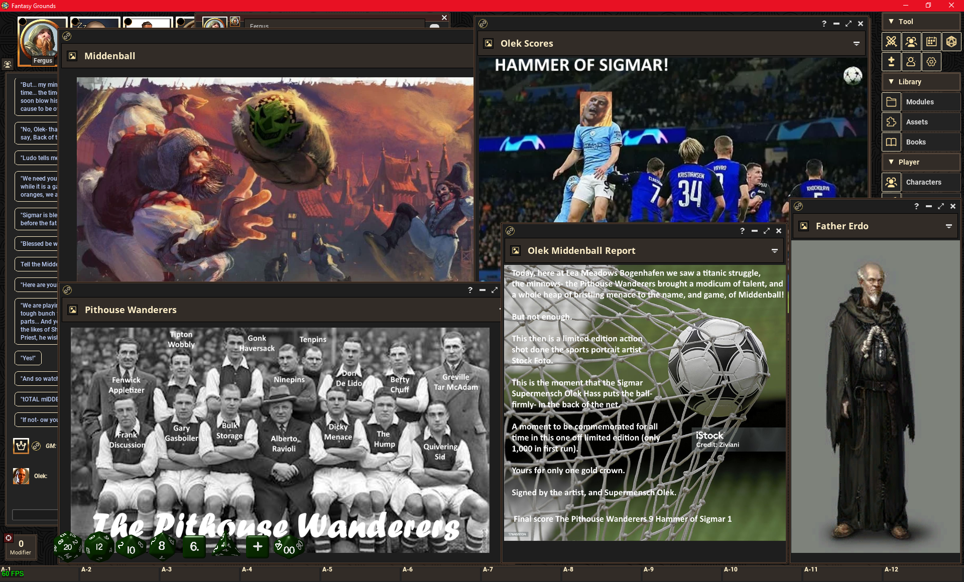
Task: Click the party icon below Fergus portrait
Action: pos(8,64)
